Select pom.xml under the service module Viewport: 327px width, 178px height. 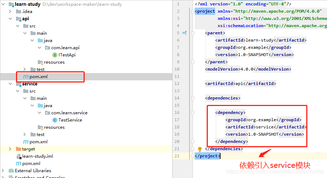39,142
